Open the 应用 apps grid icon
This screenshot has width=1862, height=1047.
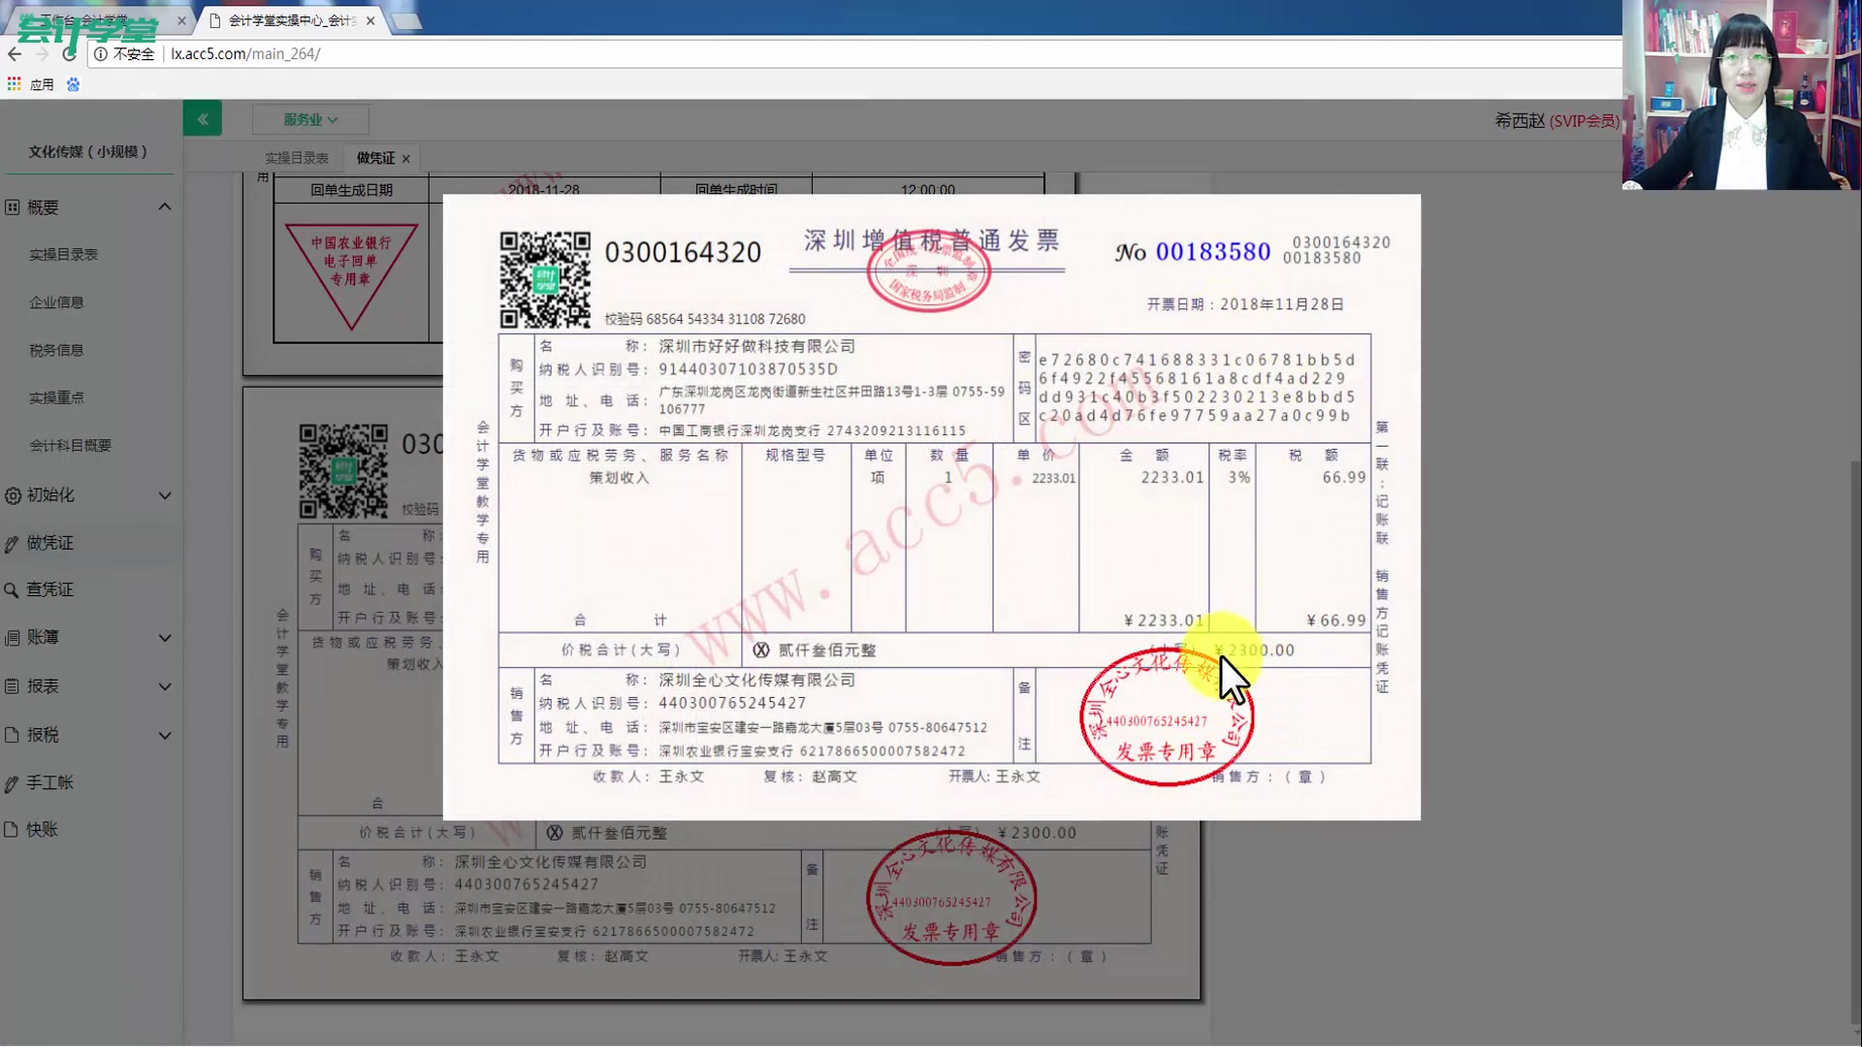(x=14, y=84)
